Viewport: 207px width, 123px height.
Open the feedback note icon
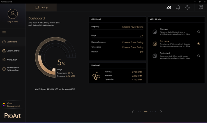tap(201, 7)
